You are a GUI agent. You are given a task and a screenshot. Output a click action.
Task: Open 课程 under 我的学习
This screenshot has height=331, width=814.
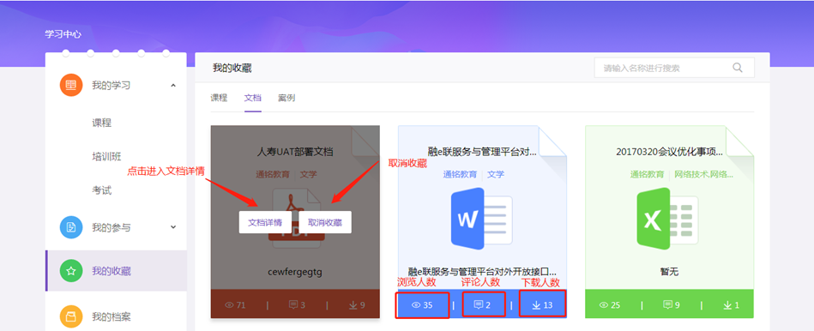click(x=102, y=123)
